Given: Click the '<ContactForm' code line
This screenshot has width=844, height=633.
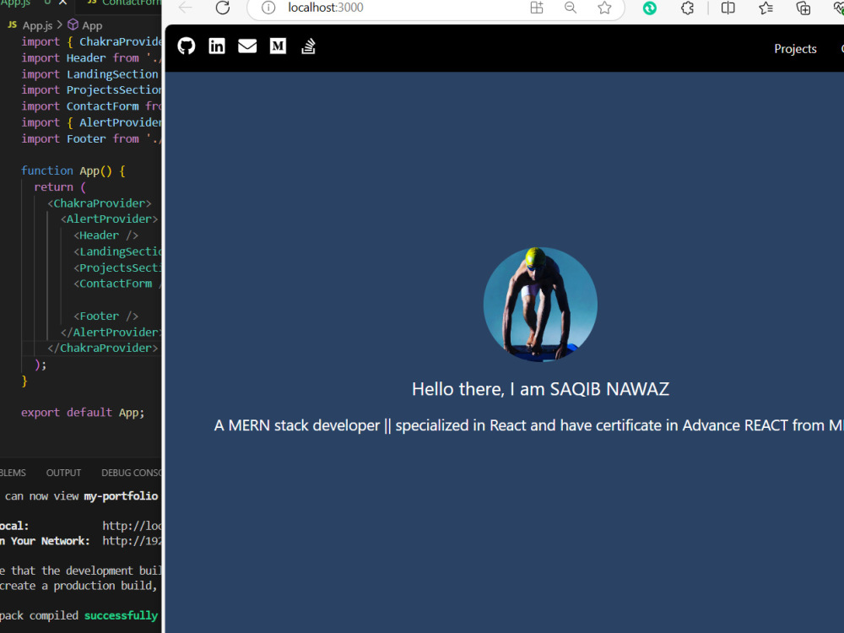Looking at the screenshot, I should tap(117, 284).
